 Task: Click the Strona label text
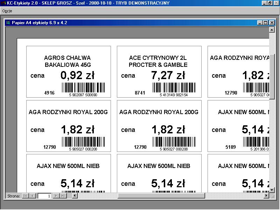coord(14,196)
